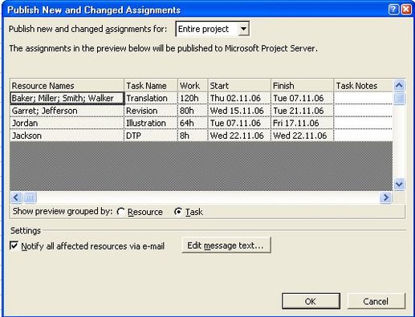The width and height of the screenshot is (415, 317).
Task: Click the vertical scrollbar thumb
Action: [x=399, y=99]
